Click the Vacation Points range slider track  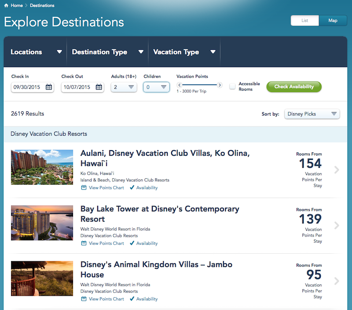(x=200, y=85)
